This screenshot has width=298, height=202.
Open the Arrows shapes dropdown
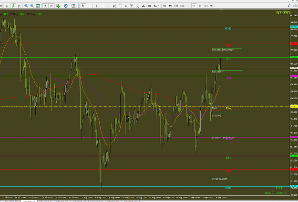click(x=156, y=6)
